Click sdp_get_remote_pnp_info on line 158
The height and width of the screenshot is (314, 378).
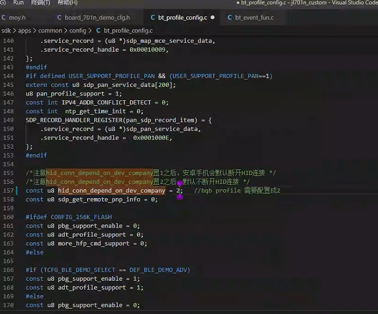(x=99, y=199)
